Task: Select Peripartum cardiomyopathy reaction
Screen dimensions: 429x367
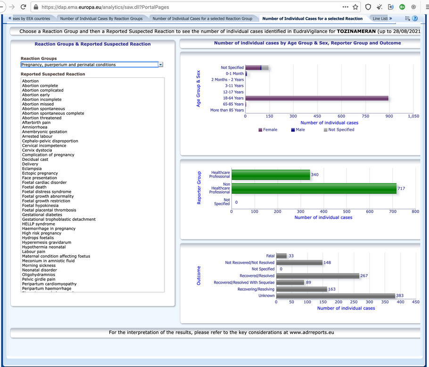Action: coord(49,284)
